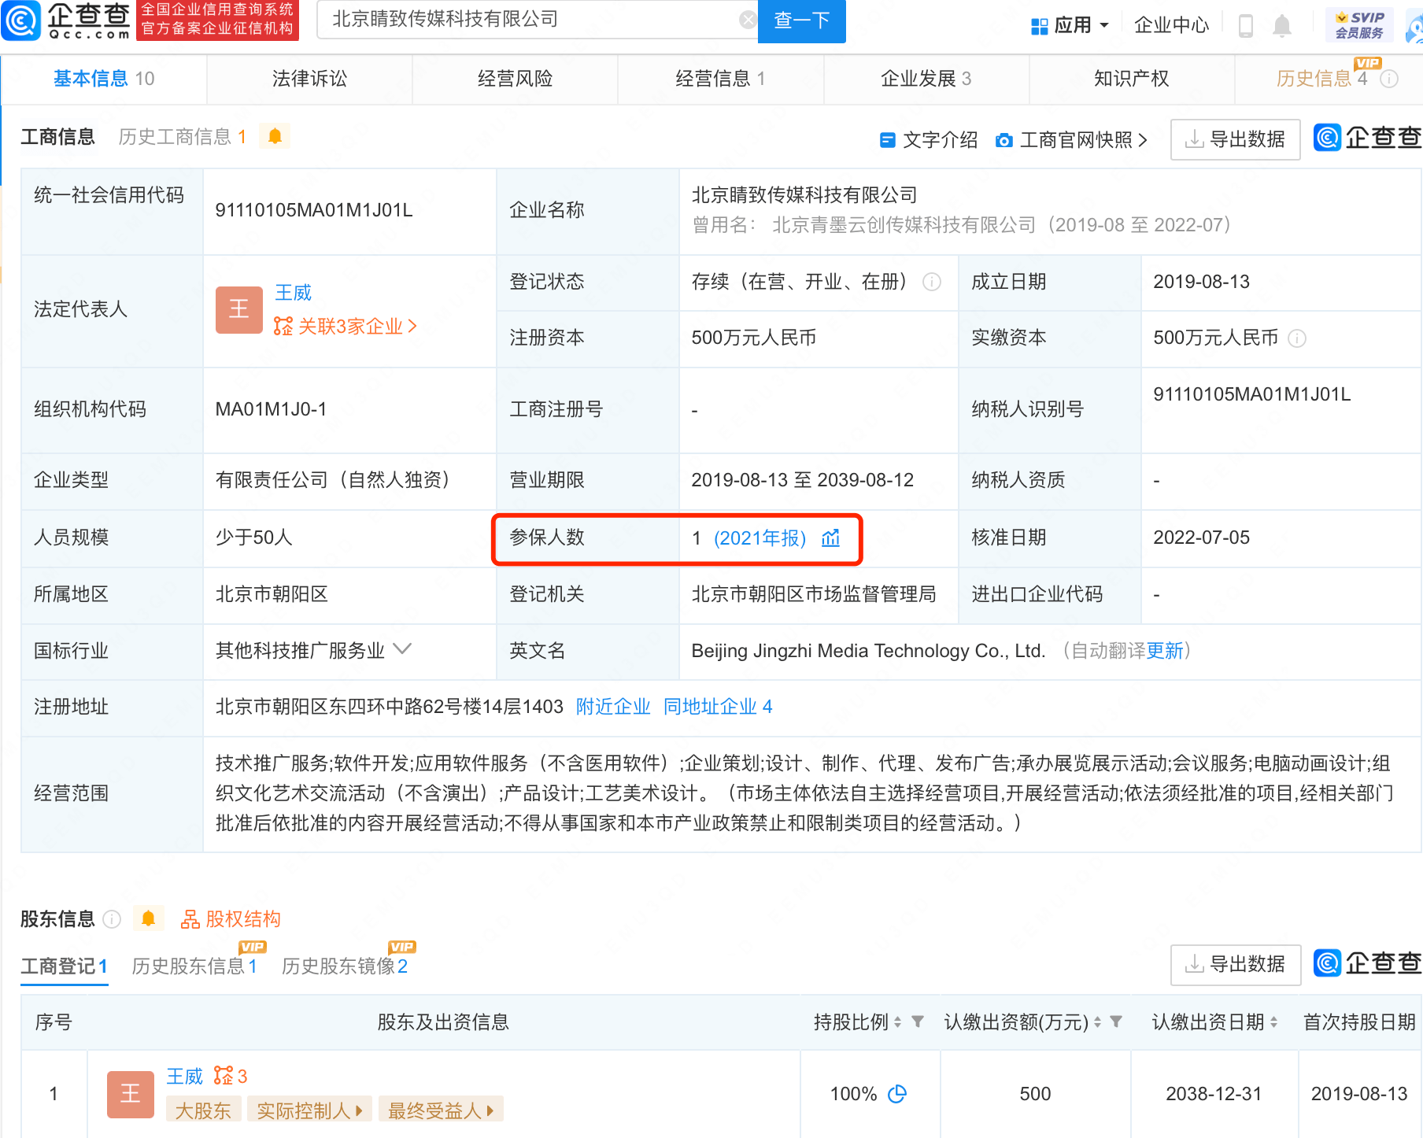Click chart icon beside 参保人数
The height and width of the screenshot is (1138, 1423).
[831, 538]
